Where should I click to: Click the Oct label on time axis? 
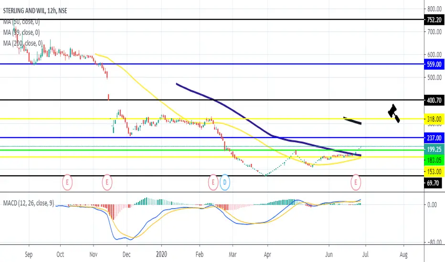coord(60,254)
